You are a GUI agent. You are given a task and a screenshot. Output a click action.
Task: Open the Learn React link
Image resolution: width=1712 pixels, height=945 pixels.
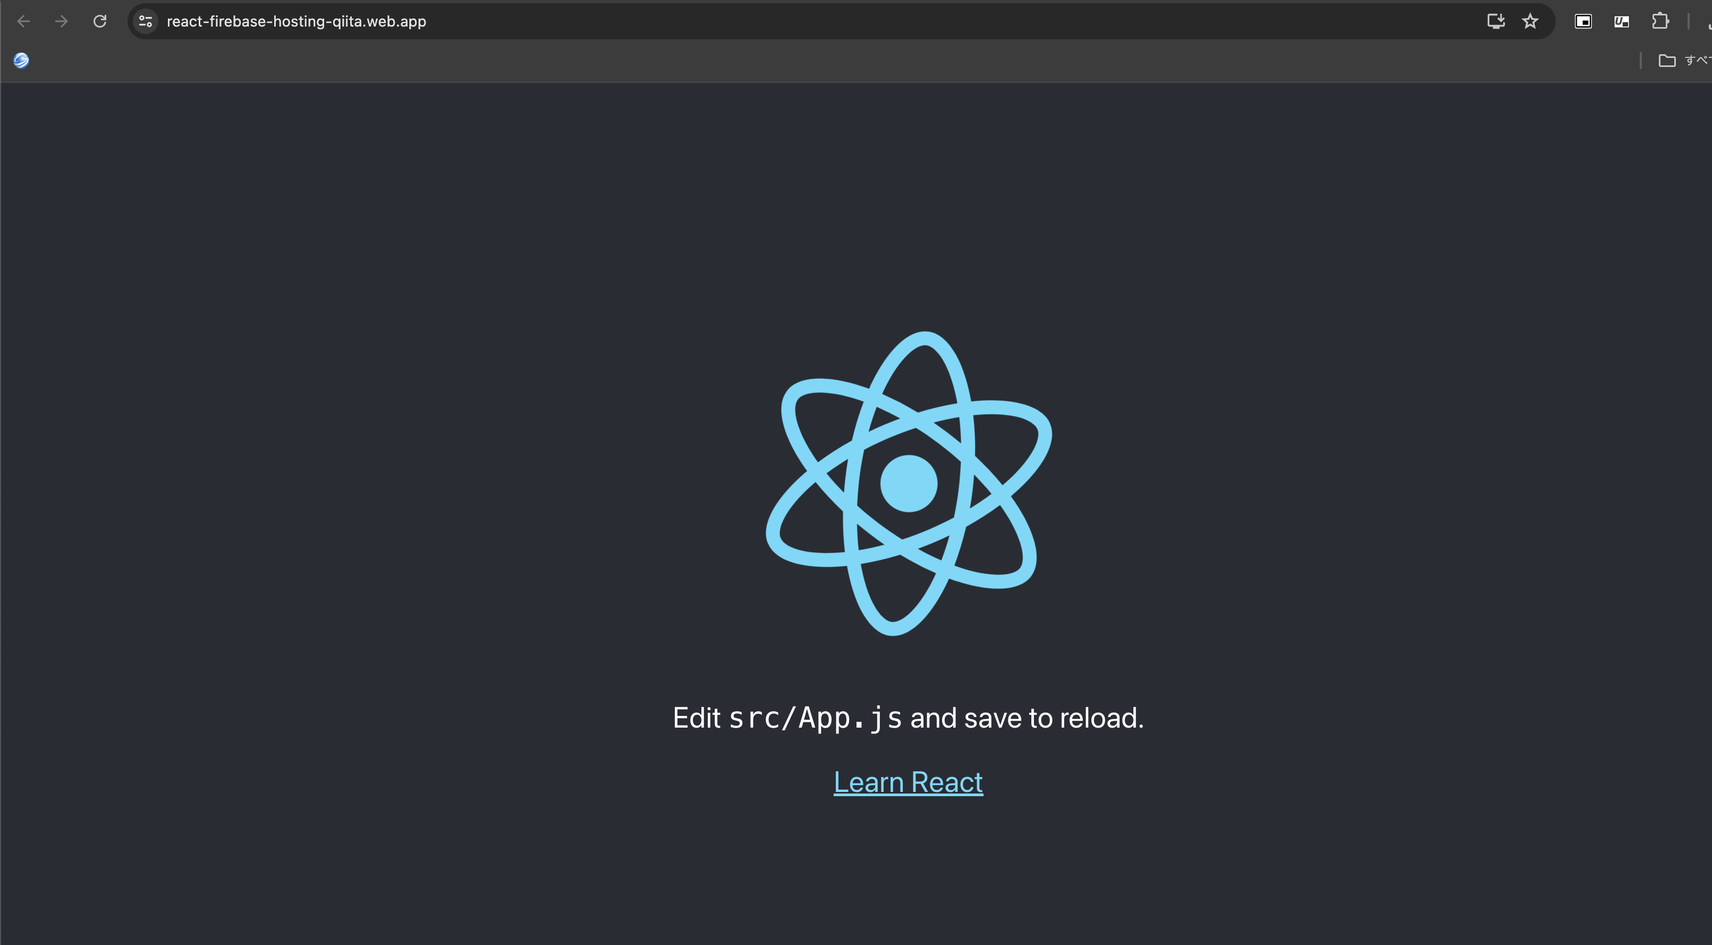tap(908, 782)
